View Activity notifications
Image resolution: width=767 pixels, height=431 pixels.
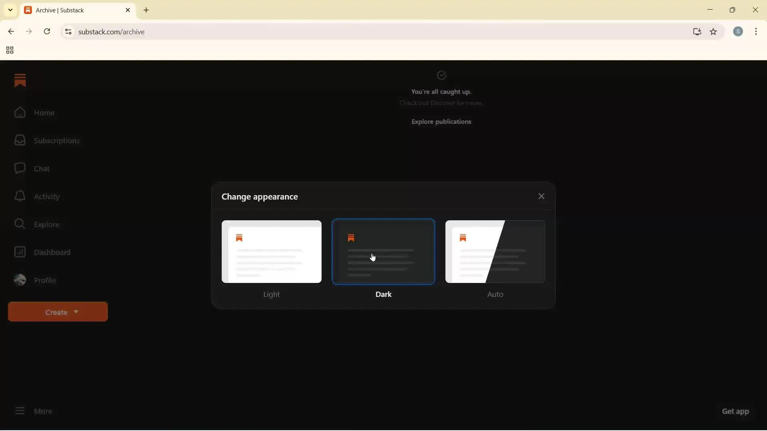point(46,196)
